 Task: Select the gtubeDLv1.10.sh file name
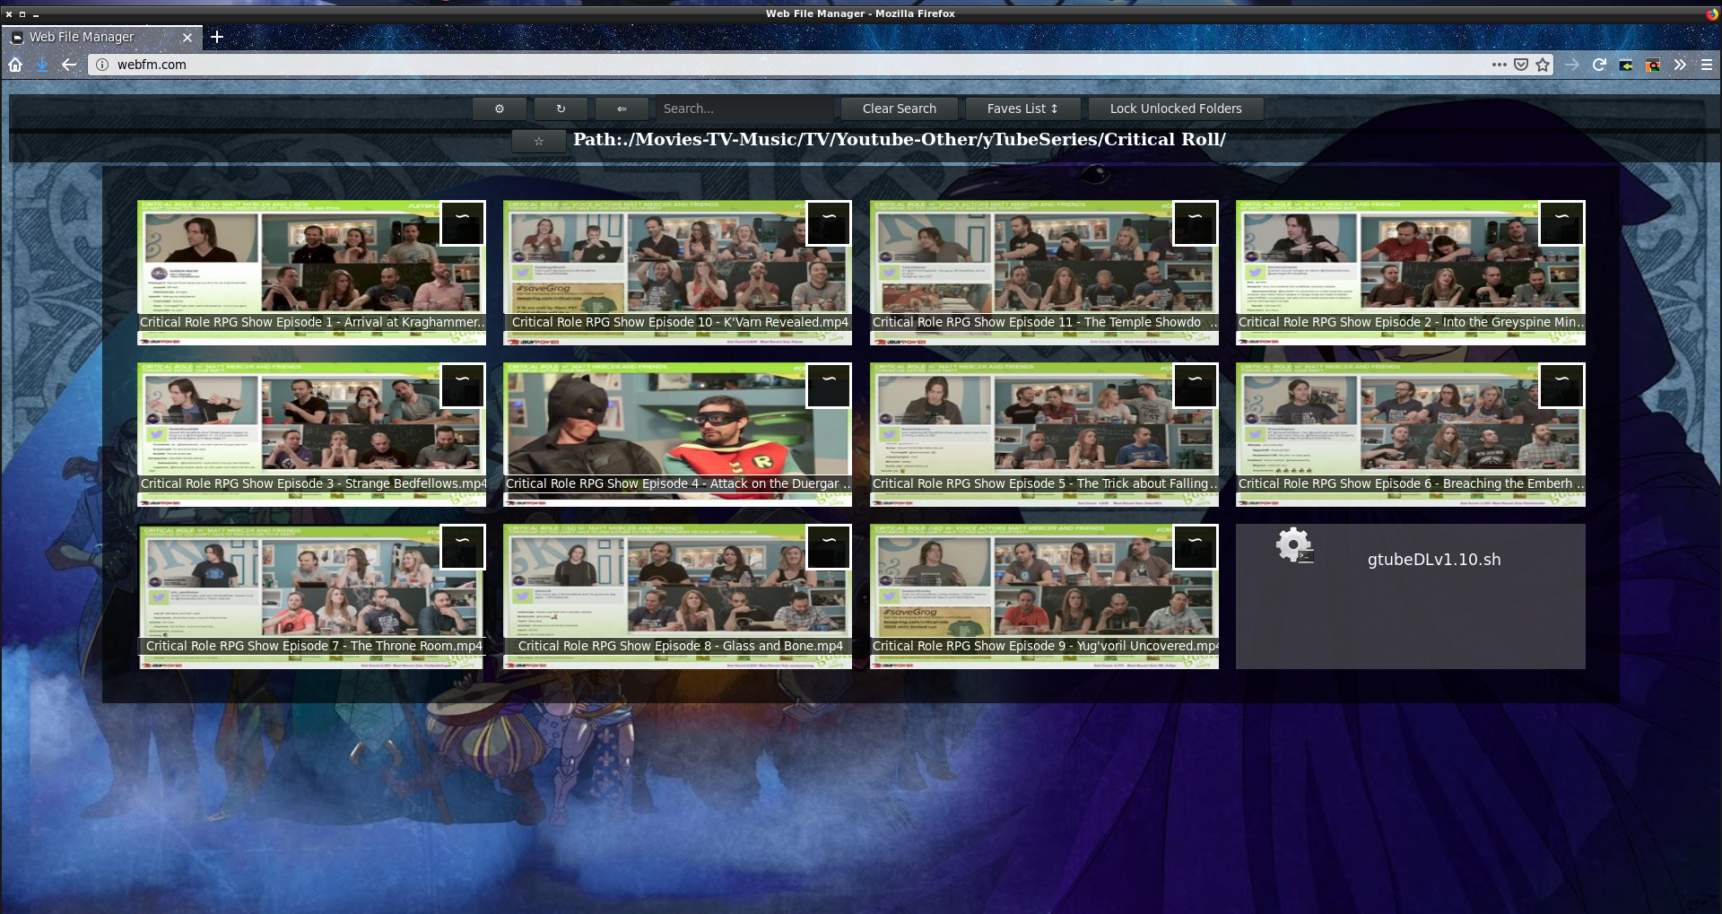[x=1434, y=560]
